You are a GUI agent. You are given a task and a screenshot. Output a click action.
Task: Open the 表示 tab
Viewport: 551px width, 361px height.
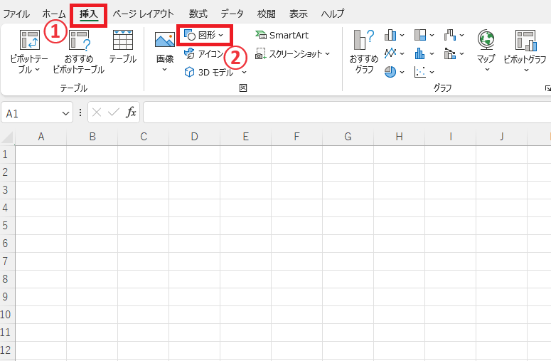pos(299,14)
